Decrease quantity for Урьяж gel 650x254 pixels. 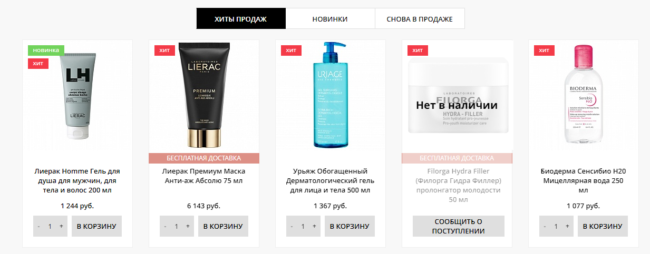coord(292,226)
